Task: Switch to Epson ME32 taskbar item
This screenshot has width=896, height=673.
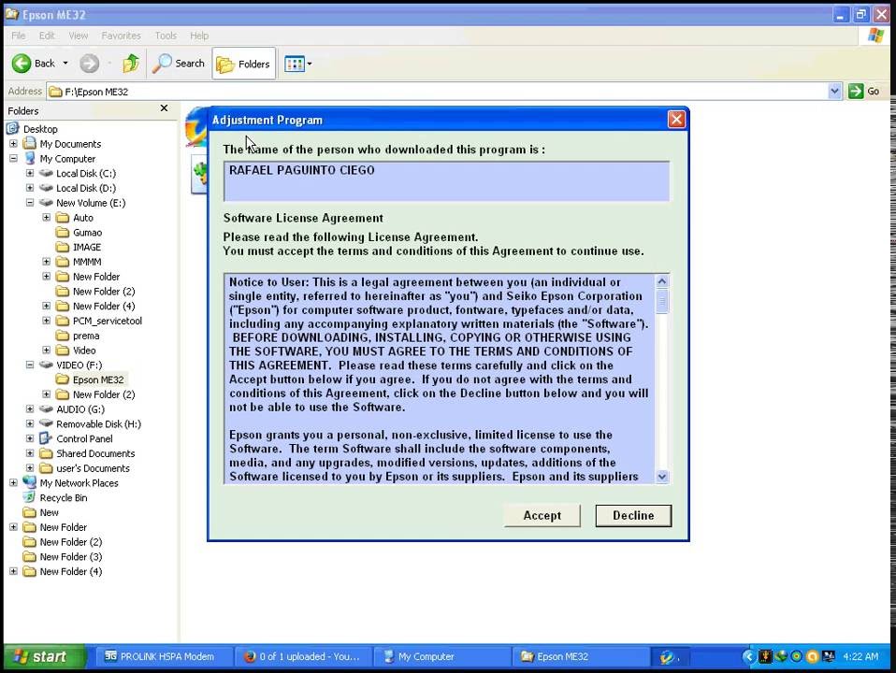Action: tap(581, 656)
